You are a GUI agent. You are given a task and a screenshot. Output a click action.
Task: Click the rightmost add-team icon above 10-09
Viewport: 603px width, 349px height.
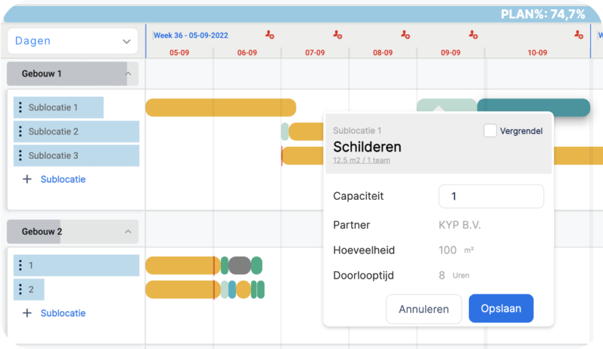pos(579,35)
